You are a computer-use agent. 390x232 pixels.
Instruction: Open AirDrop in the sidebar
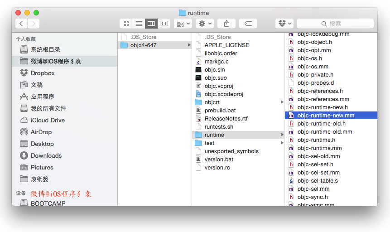click(x=41, y=132)
